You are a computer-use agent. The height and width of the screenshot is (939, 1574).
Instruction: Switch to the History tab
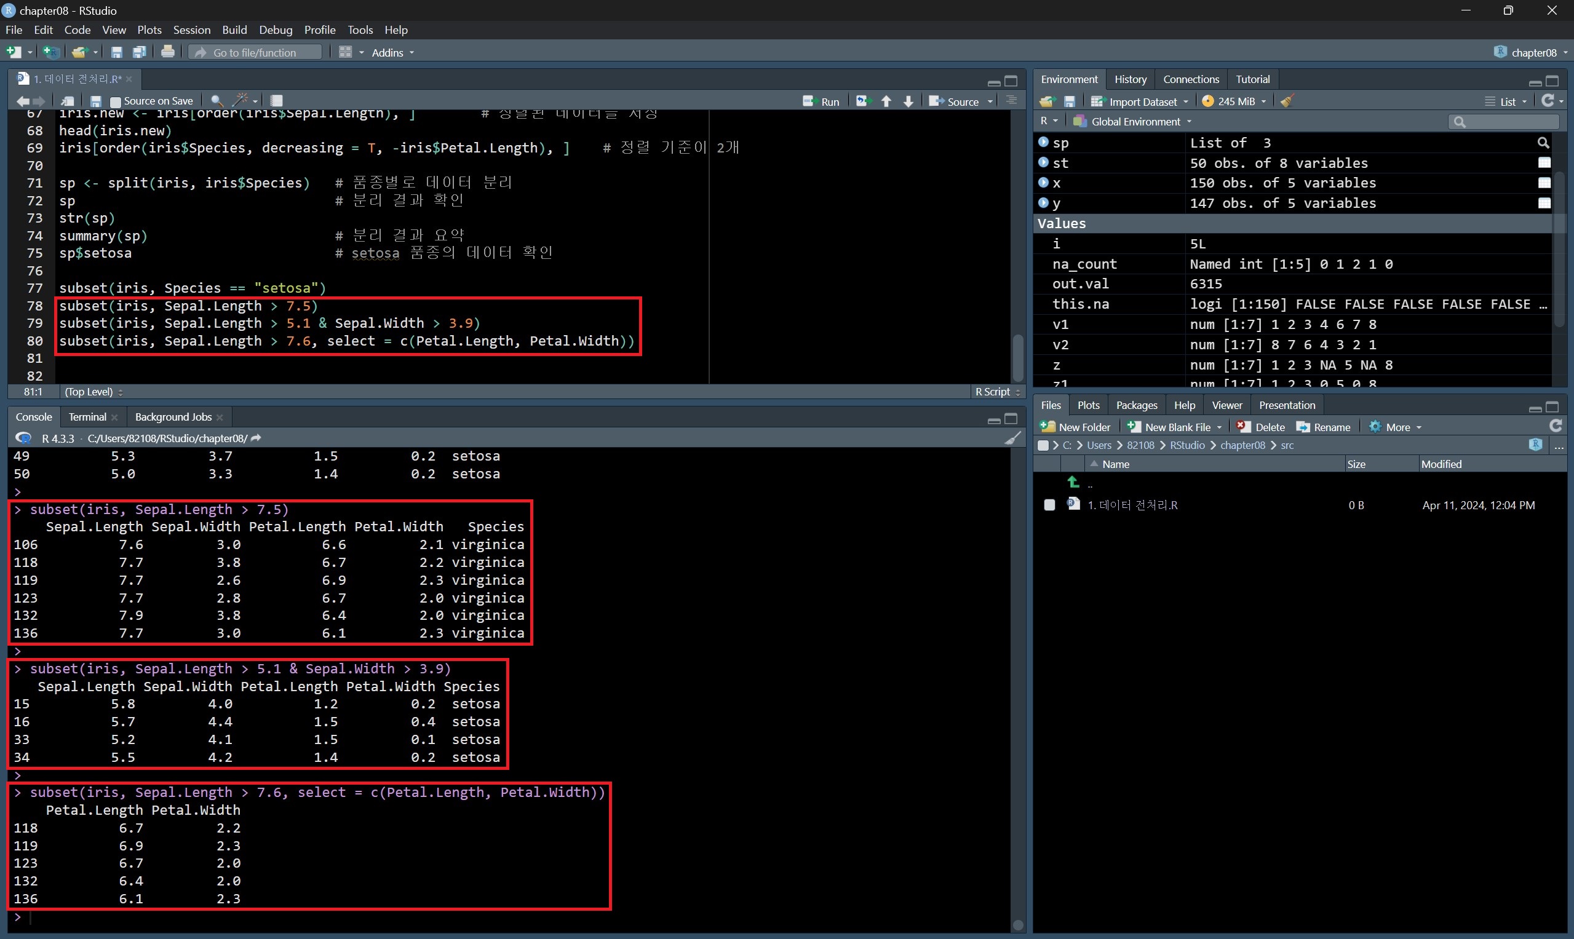coord(1130,79)
